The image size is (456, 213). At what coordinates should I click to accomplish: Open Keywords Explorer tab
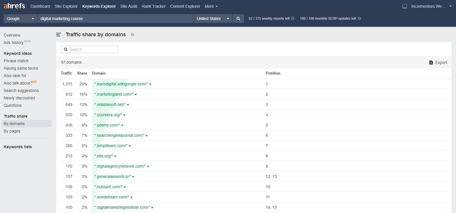click(x=99, y=6)
